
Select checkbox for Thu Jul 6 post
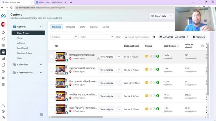coord(52,70)
